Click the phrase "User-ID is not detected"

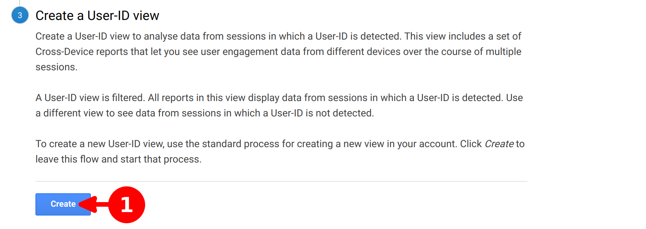pyautogui.click(x=321, y=113)
